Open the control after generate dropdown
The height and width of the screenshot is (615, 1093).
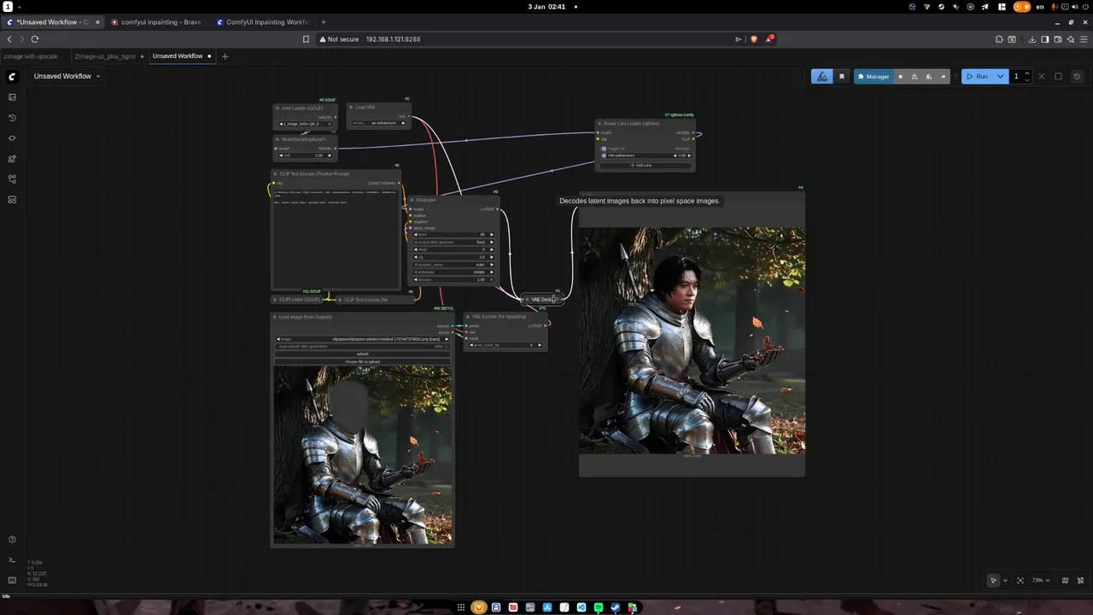pyautogui.click(x=453, y=242)
